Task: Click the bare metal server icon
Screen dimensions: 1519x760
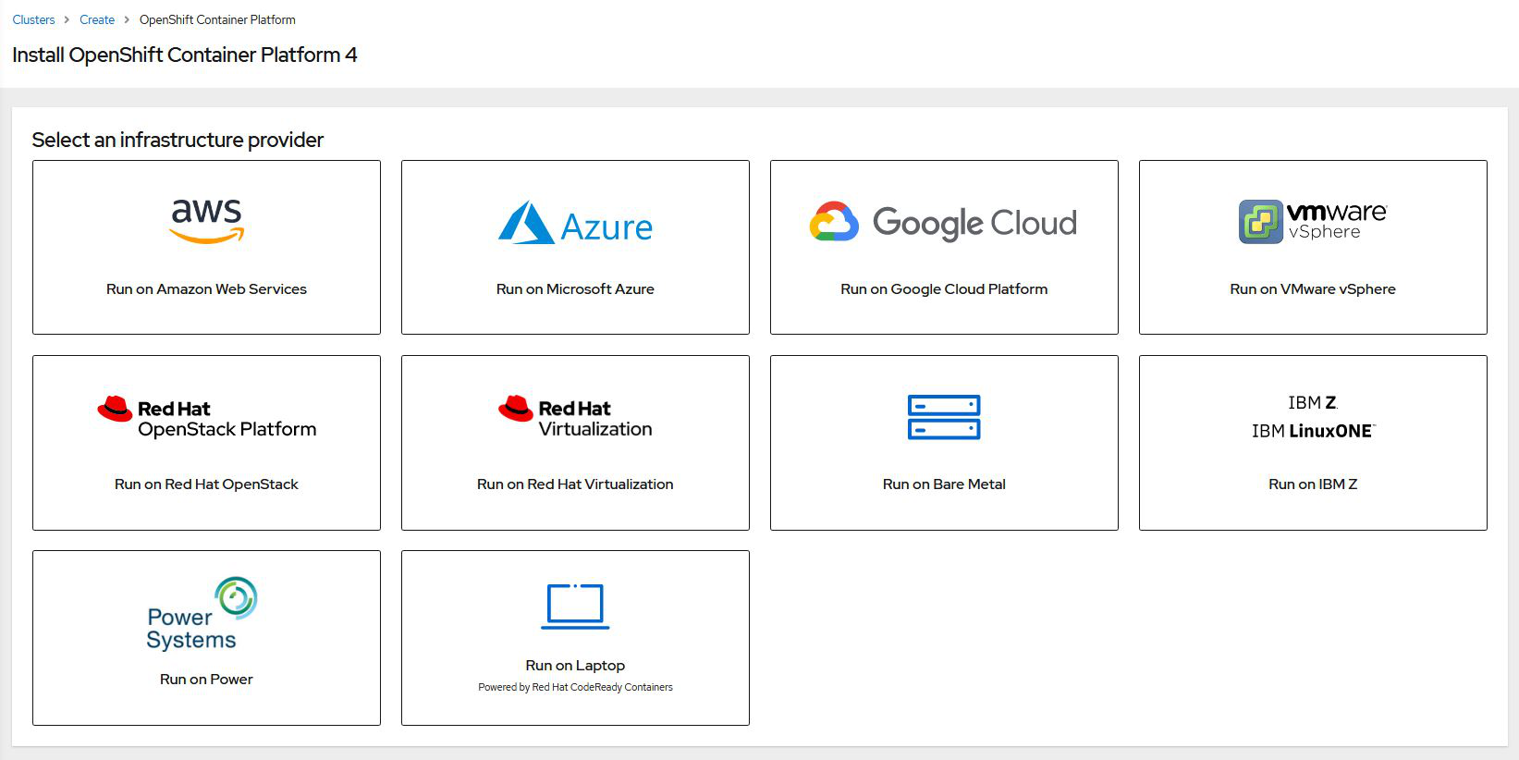Action: click(944, 417)
